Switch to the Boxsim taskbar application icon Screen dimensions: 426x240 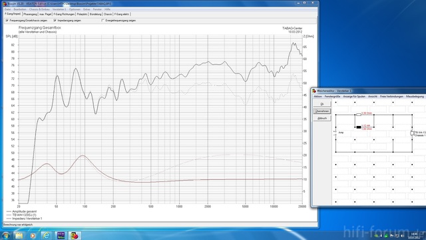pyautogui.click(x=75, y=235)
